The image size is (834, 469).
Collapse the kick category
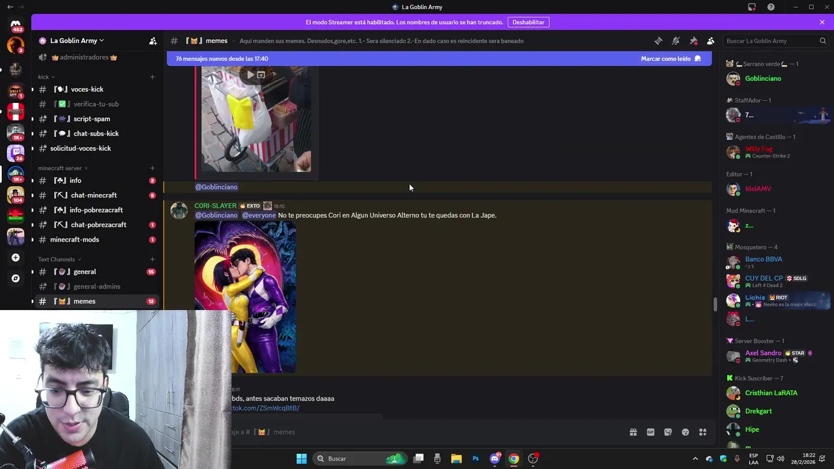[x=46, y=77]
